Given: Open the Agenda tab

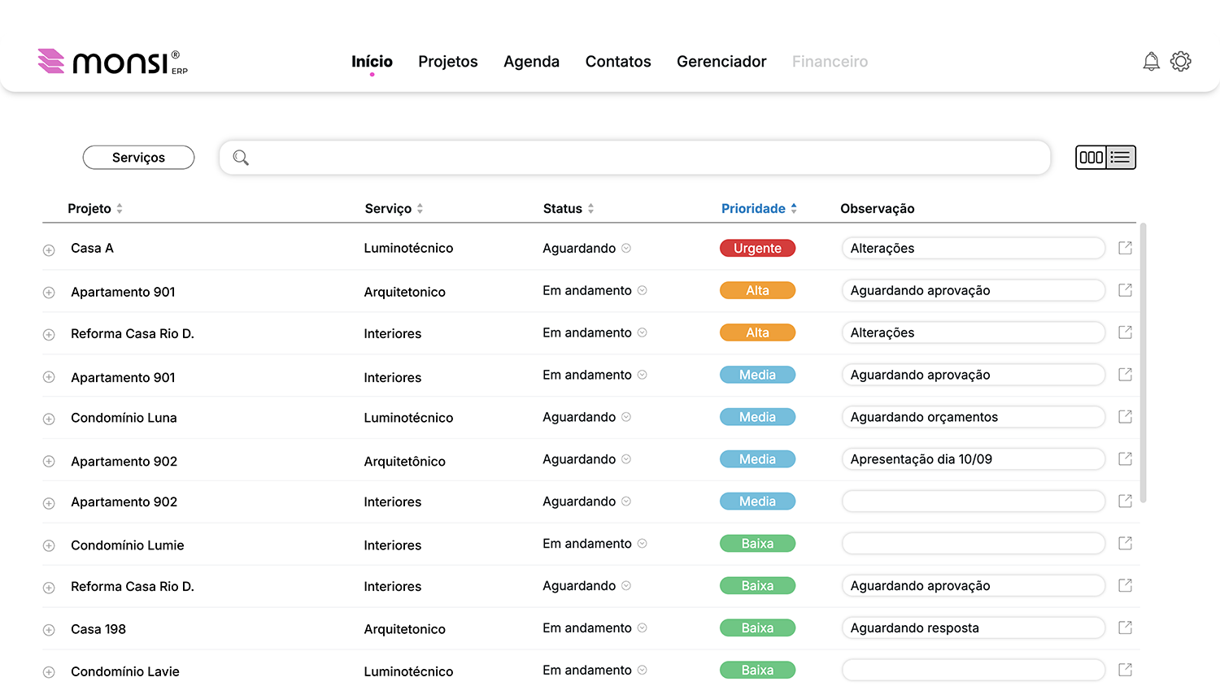Looking at the screenshot, I should (531, 62).
